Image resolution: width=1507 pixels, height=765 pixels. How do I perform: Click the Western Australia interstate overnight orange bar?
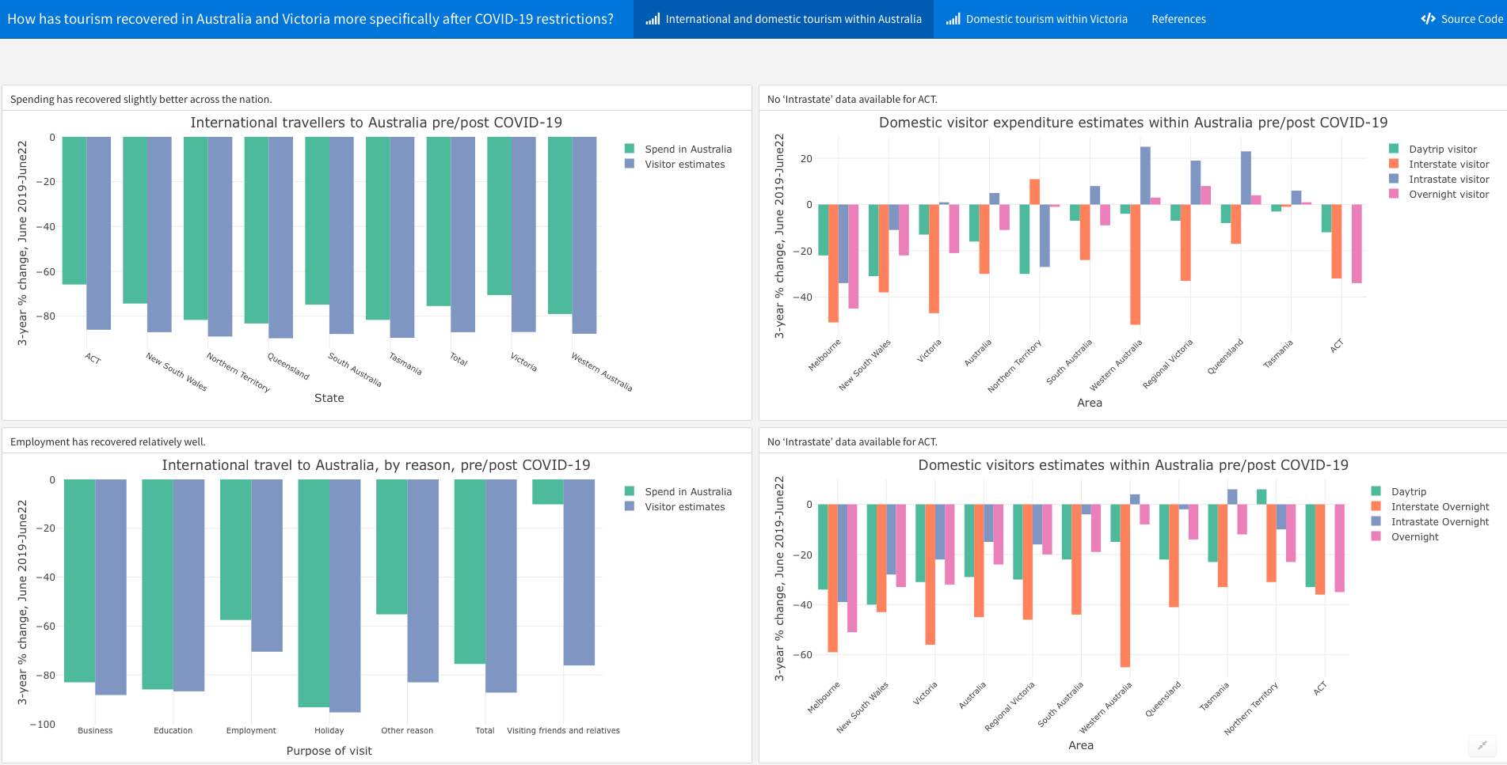[1125, 585]
